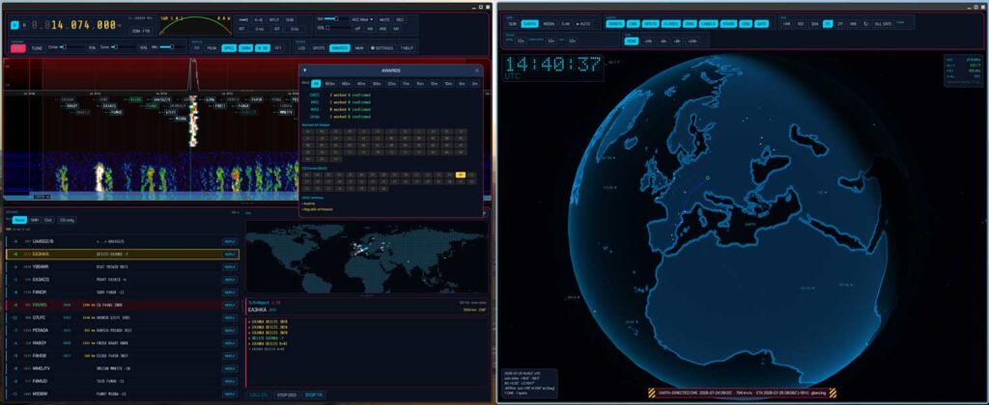The width and height of the screenshot is (989, 405).
Task: Click the TUNE button
Action: point(38,48)
